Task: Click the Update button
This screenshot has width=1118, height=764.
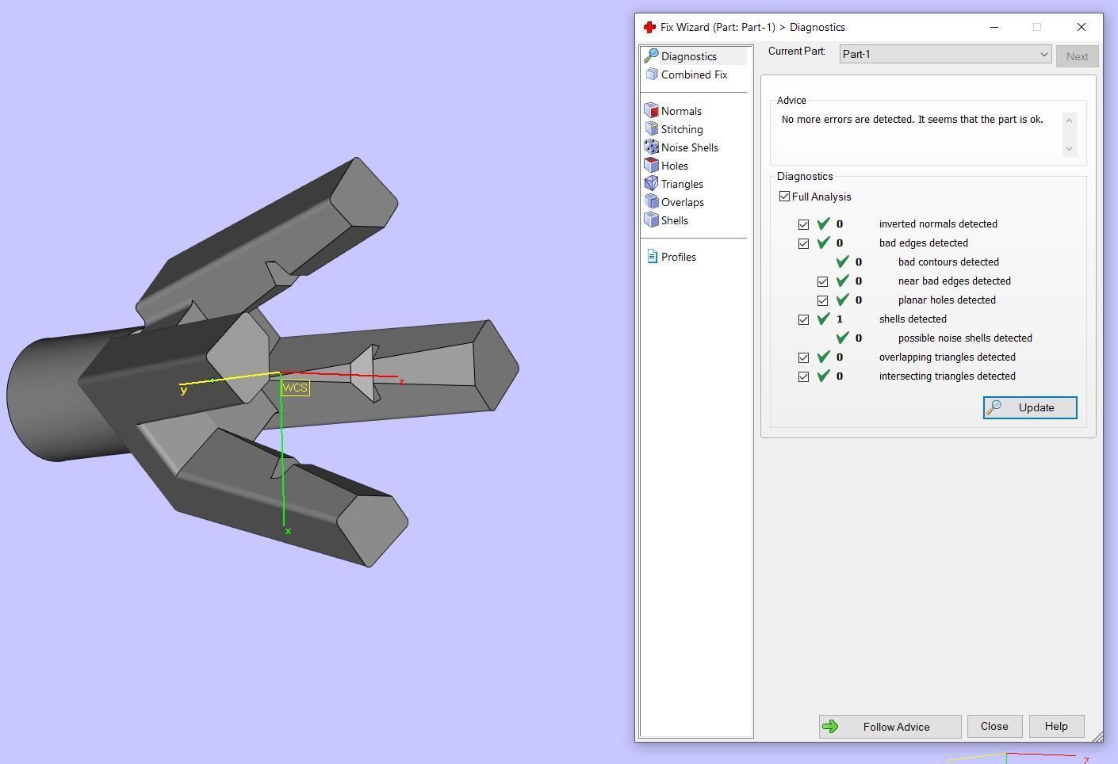Action: tap(1030, 407)
